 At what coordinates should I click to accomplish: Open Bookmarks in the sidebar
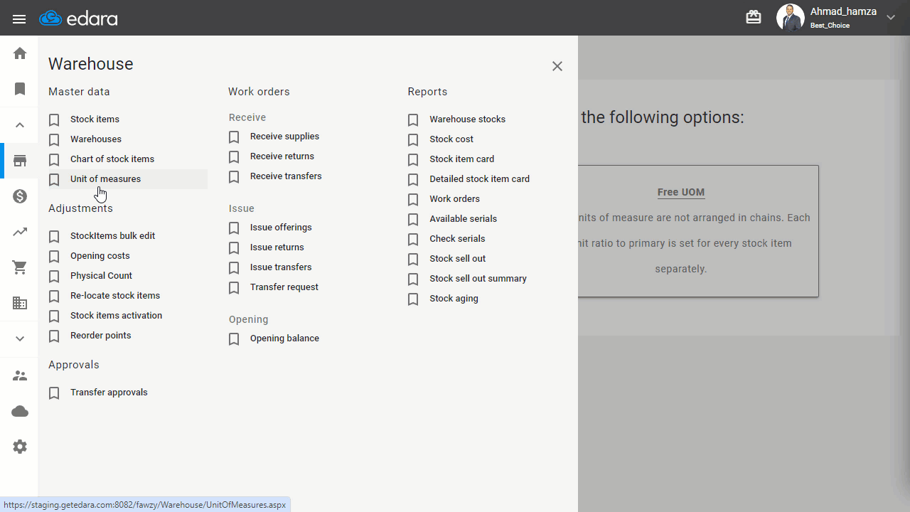pyautogui.click(x=20, y=89)
